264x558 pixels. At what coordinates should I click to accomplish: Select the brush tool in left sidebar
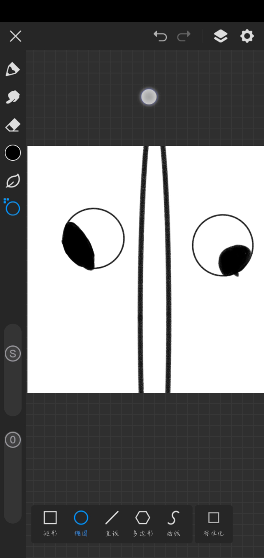tap(13, 69)
